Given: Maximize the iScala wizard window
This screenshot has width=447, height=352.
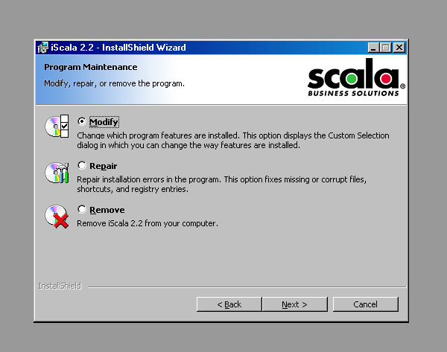Looking at the screenshot, I should coord(386,48).
